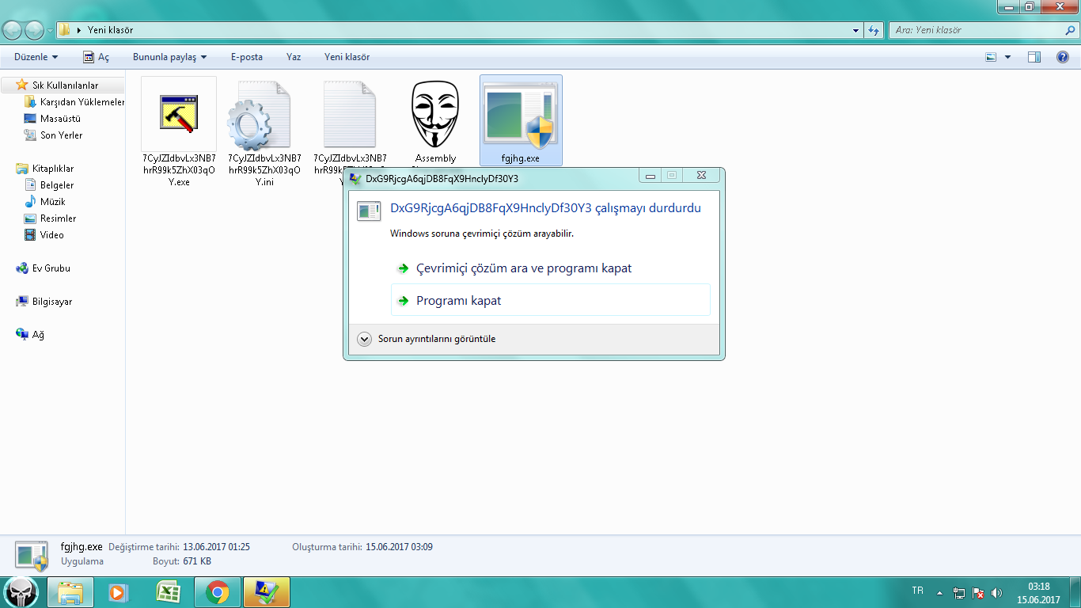
Task: Open the skull Start button
Action: 22,592
